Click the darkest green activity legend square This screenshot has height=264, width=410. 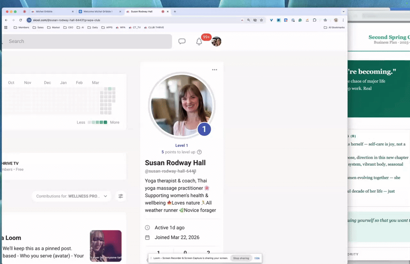click(105, 122)
